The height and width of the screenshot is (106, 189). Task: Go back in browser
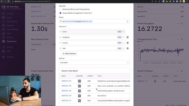pyautogui.click(x=2, y=1)
